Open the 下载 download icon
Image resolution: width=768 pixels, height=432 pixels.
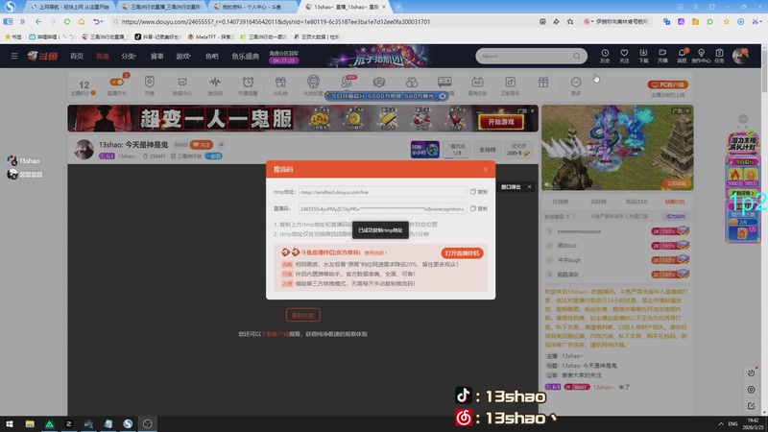click(643, 56)
